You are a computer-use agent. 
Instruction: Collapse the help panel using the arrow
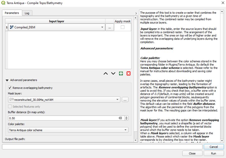tap(136, 13)
